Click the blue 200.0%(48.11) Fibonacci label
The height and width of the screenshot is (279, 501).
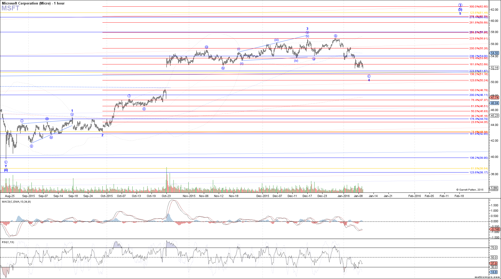(479, 95)
